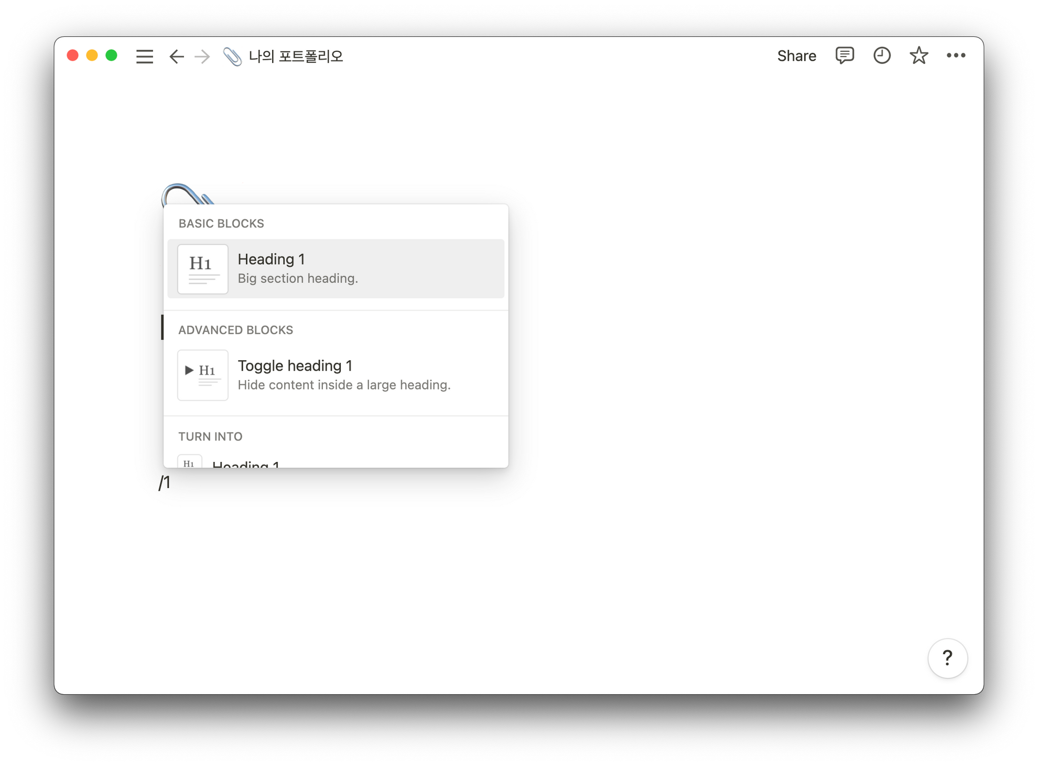The image size is (1038, 766).
Task: Favorite this page with the star icon
Action: pyautogui.click(x=919, y=56)
